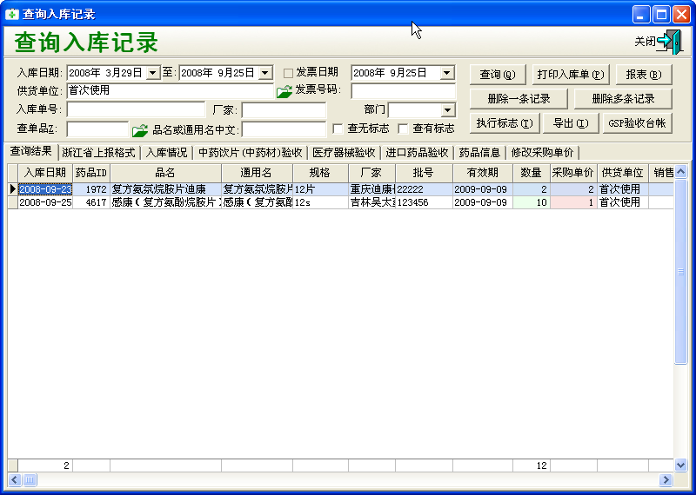This screenshot has width=696, height=495.
Task: Select cell 复方氨氯烷胺片迪康 in 品名 column
Action: point(165,189)
